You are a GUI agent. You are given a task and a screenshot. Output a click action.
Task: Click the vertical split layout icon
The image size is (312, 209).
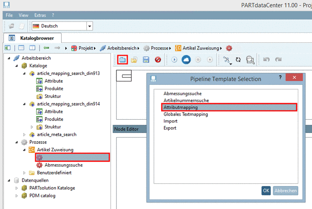point(32,48)
